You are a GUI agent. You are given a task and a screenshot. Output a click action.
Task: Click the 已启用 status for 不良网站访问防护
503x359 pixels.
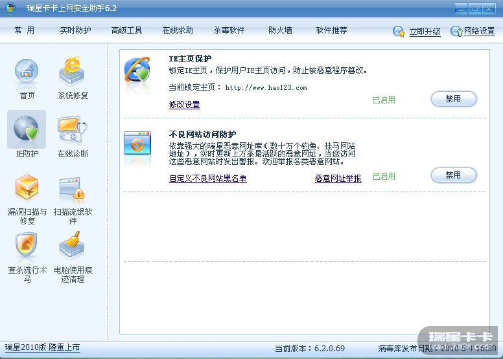(x=384, y=177)
